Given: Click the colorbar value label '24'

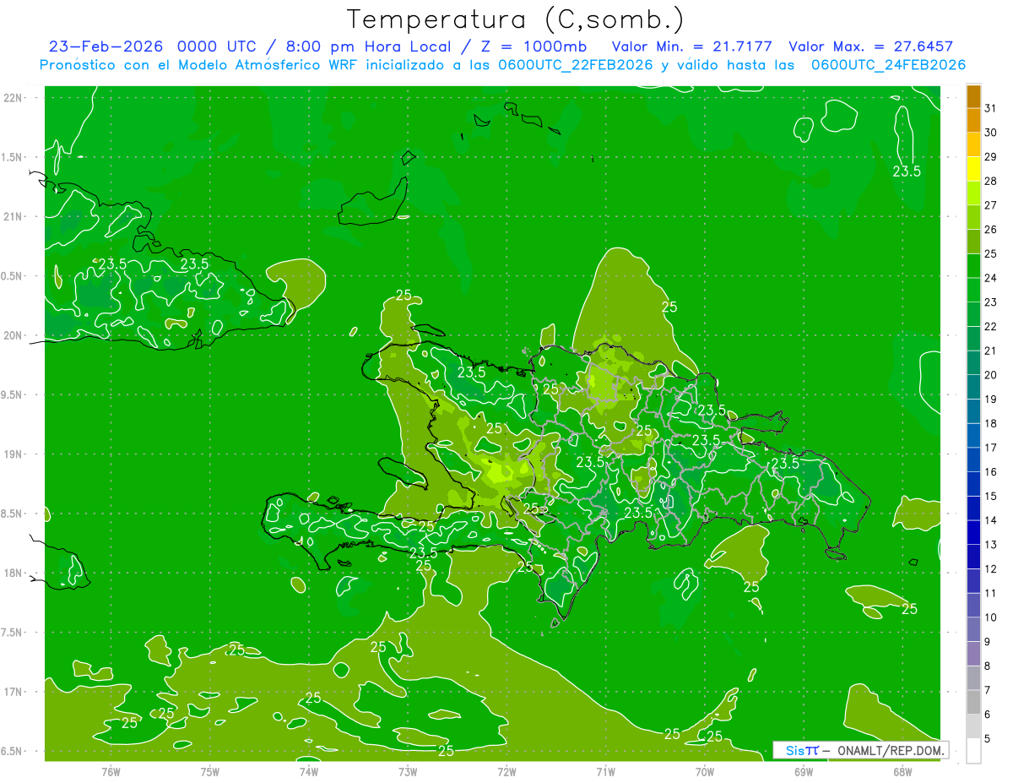Looking at the screenshot, I should pyautogui.click(x=991, y=278).
